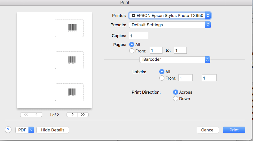Screen dimensions: 253x141
Task: Select the All pages radio button
Action: coord(132,44)
